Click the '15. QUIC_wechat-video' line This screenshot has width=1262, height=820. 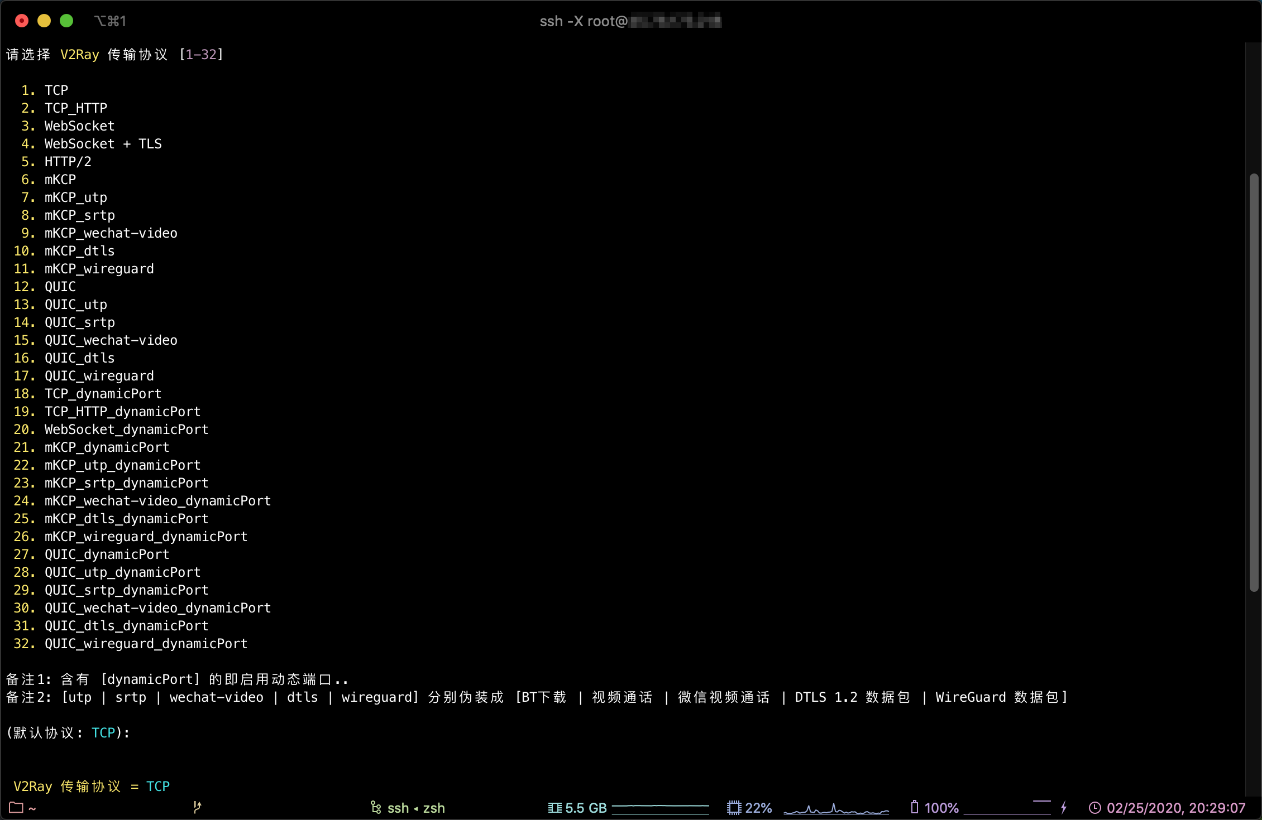(95, 340)
